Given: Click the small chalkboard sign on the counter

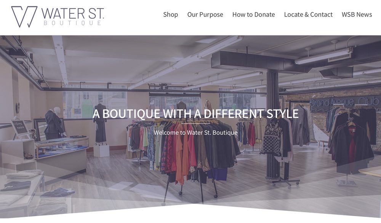Looking at the screenshot, I should tap(19, 127).
